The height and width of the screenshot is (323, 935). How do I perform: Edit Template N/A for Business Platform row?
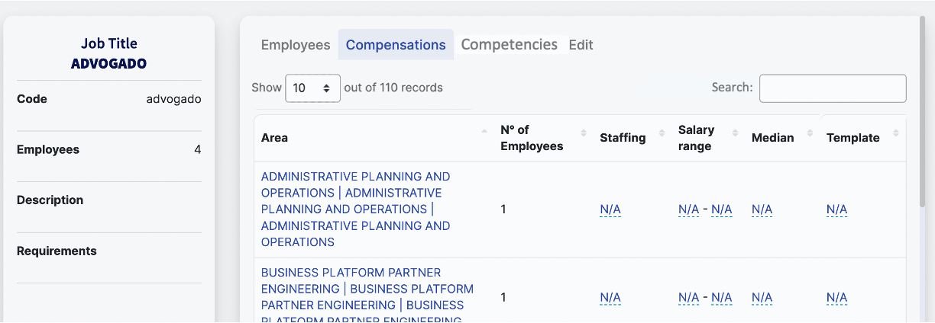click(x=836, y=297)
